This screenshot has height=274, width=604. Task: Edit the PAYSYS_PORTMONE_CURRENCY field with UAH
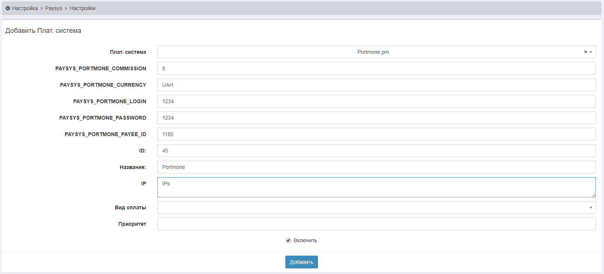coord(376,85)
